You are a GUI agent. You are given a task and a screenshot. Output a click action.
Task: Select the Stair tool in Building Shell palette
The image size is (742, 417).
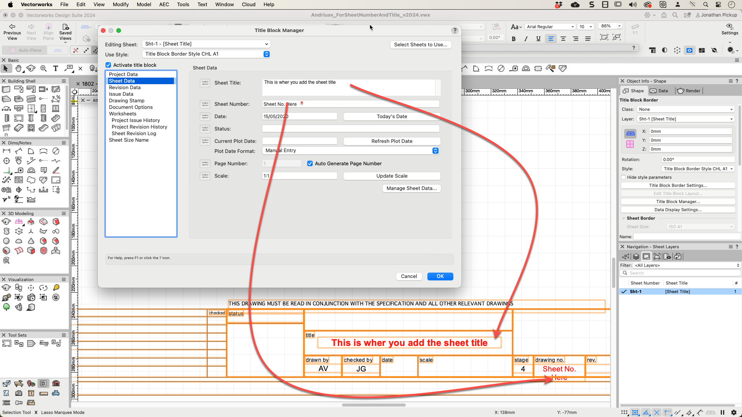pyautogui.click(x=56, y=118)
